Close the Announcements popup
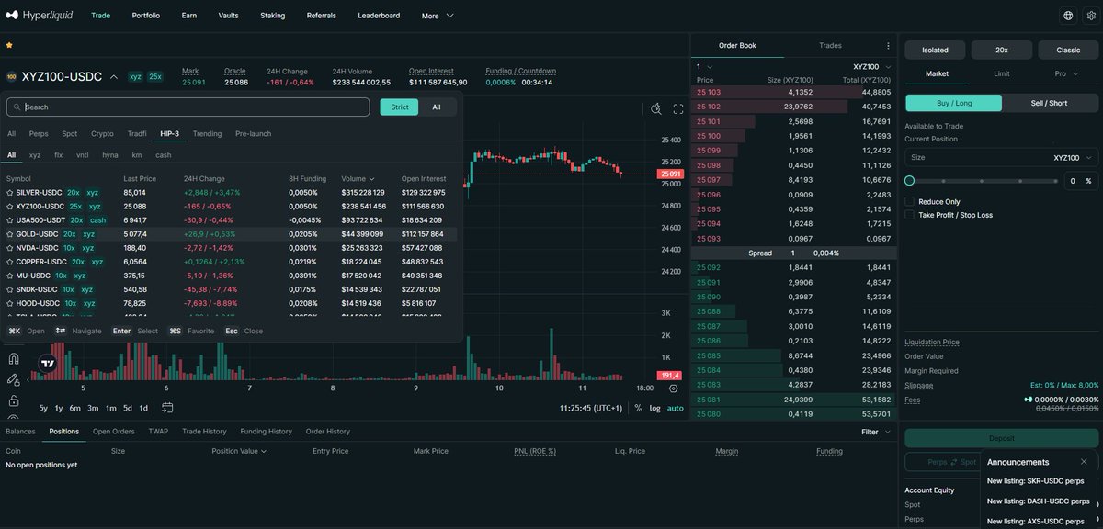The width and height of the screenshot is (1103, 529). click(x=1084, y=462)
